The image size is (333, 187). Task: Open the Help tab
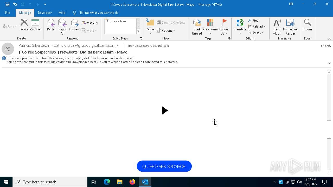62,13
